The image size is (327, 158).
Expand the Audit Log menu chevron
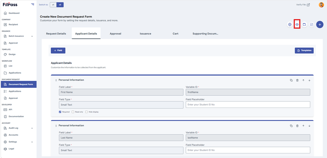pyautogui.click(x=32, y=128)
